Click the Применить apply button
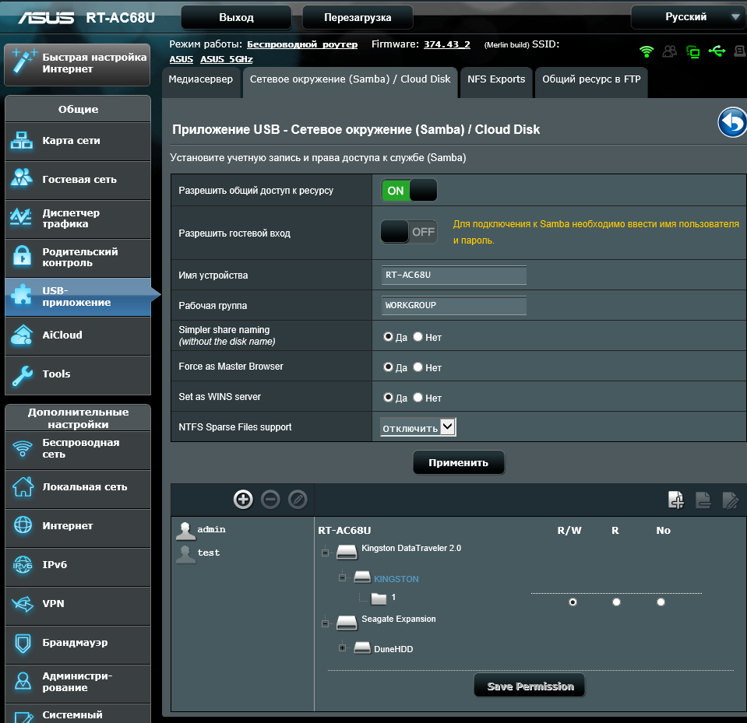Image resolution: width=747 pixels, height=723 pixels. tap(458, 462)
